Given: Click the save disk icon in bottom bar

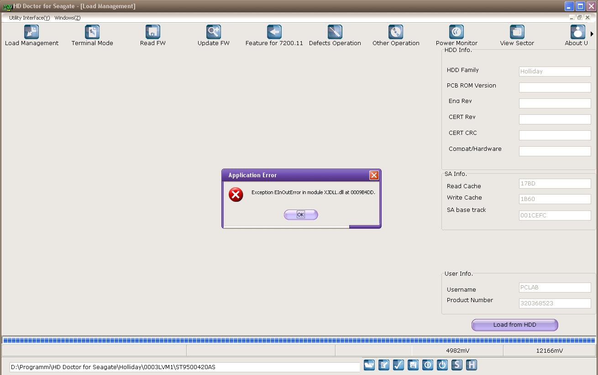Looking at the screenshot, I should tap(413, 365).
